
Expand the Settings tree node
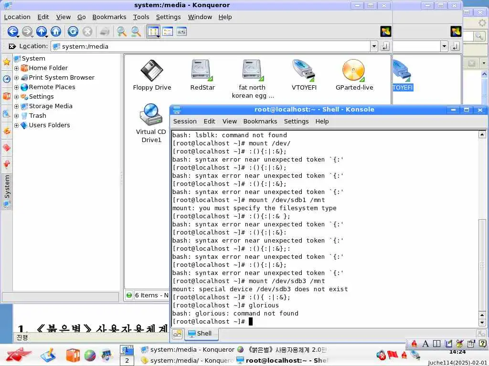pyautogui.click(x=17, y=97)
